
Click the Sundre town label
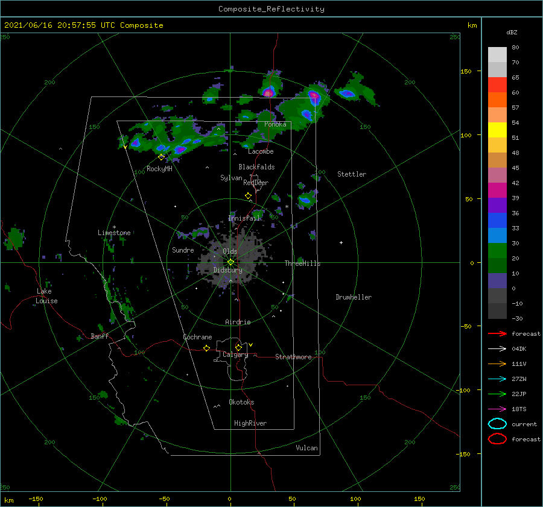(x=183, y=250)
